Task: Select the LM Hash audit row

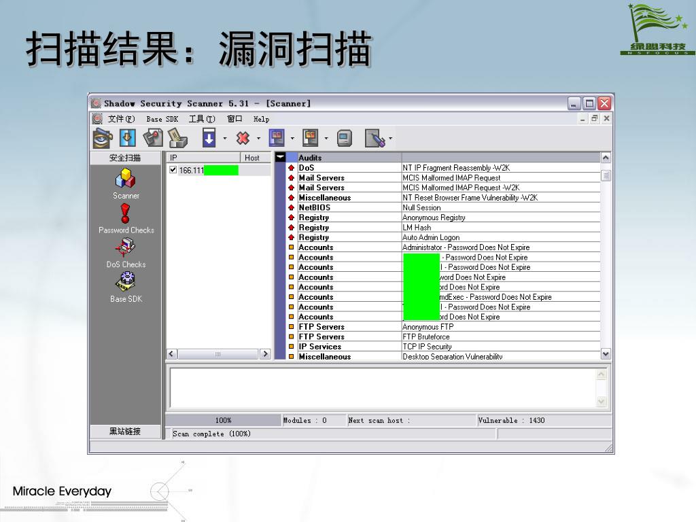Action: (x=445, y=227)
